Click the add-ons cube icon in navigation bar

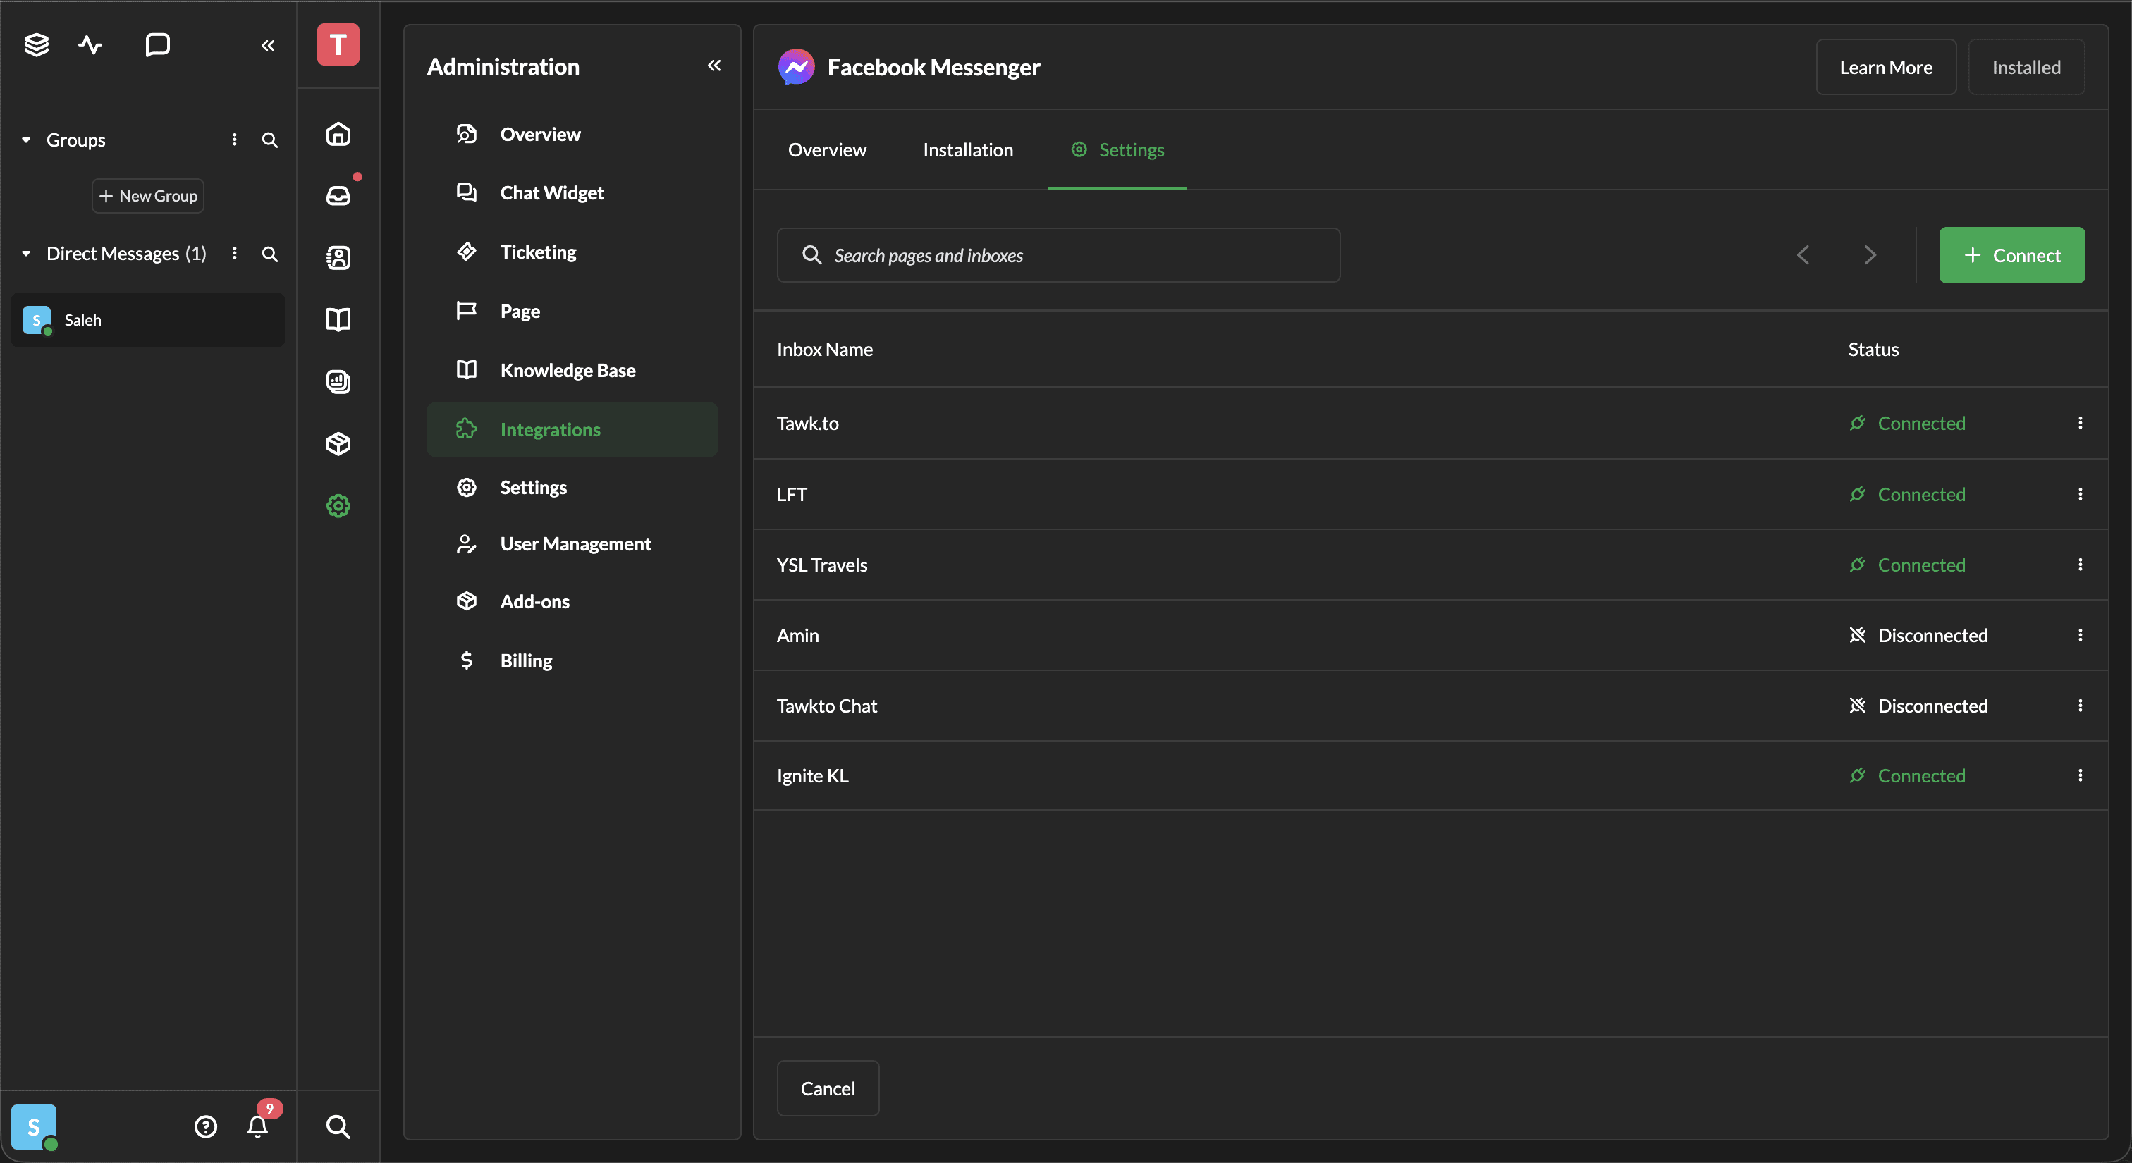338,443
